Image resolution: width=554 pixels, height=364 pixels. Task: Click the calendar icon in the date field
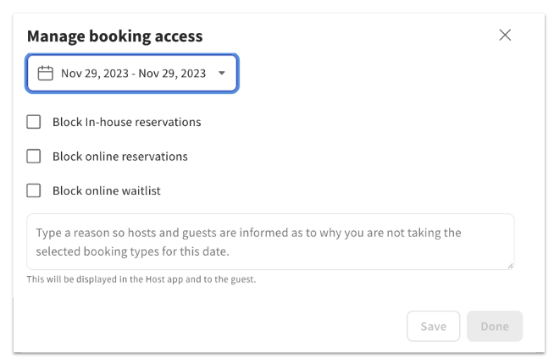(x=46, y=74)
